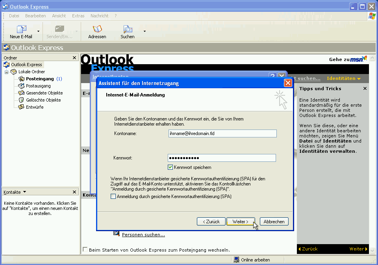
Task: Open the Neue E-Mail dropdown arrow
Action: (37, 31)
